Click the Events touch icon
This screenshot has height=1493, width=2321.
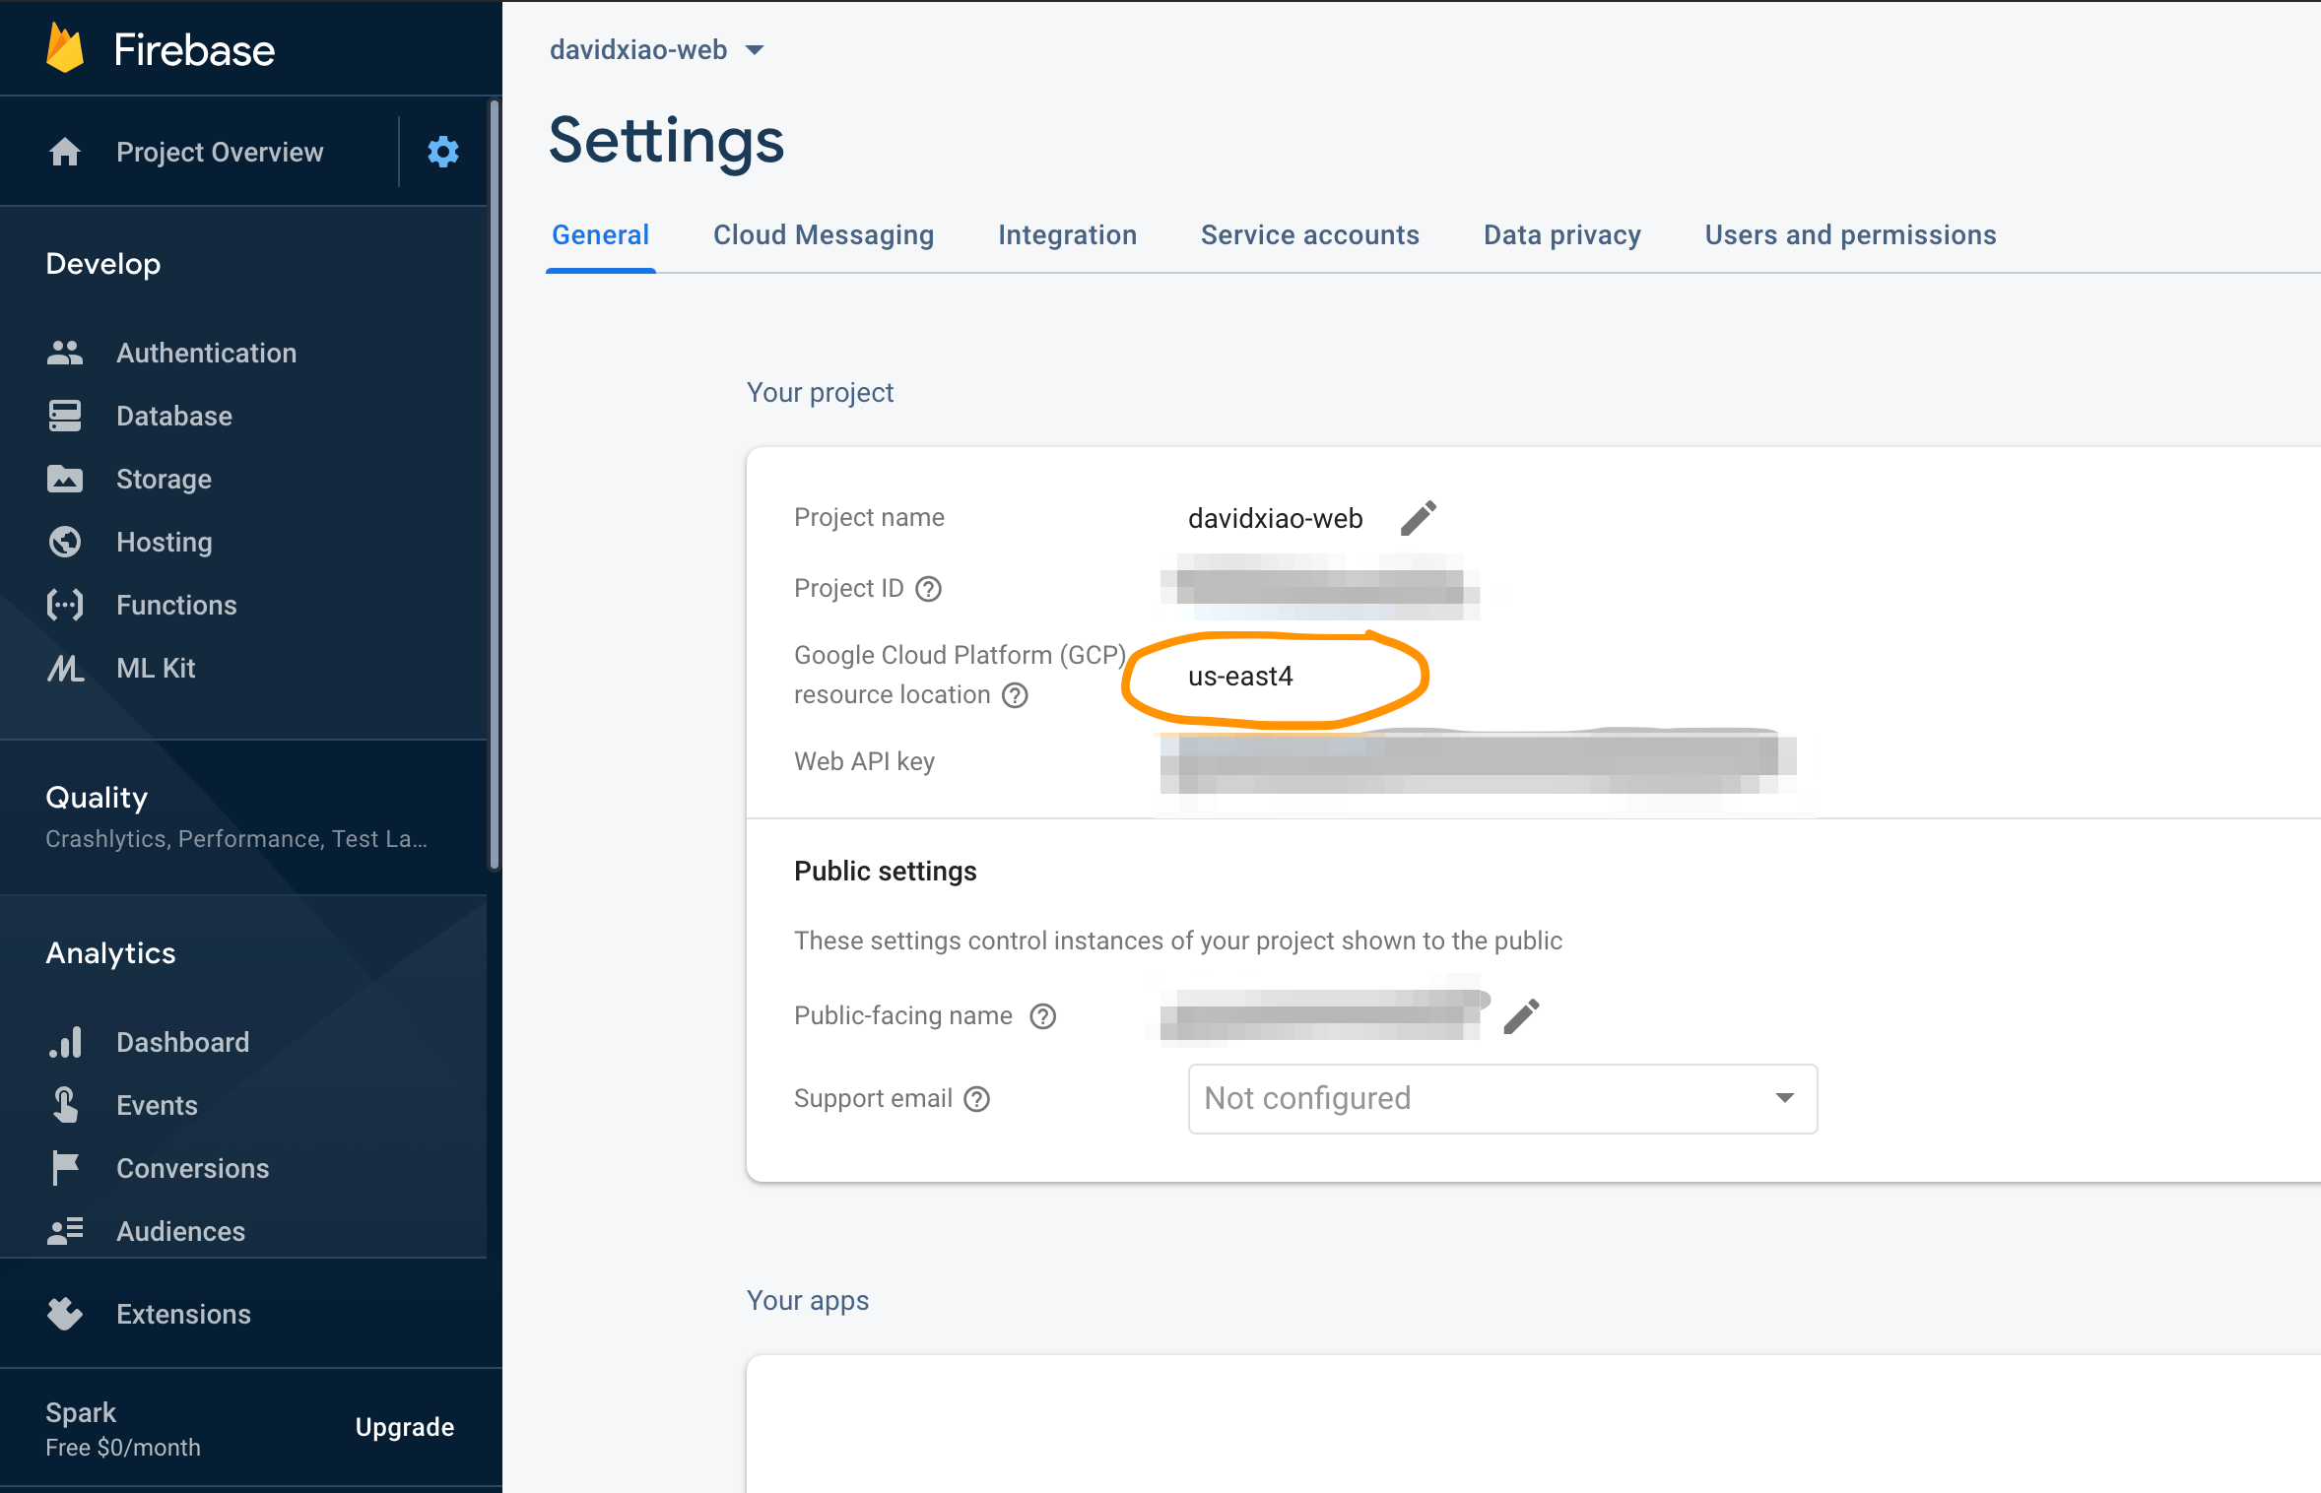[x=65, y=1105]
